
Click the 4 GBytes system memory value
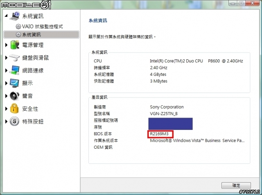tap(158, 75)
